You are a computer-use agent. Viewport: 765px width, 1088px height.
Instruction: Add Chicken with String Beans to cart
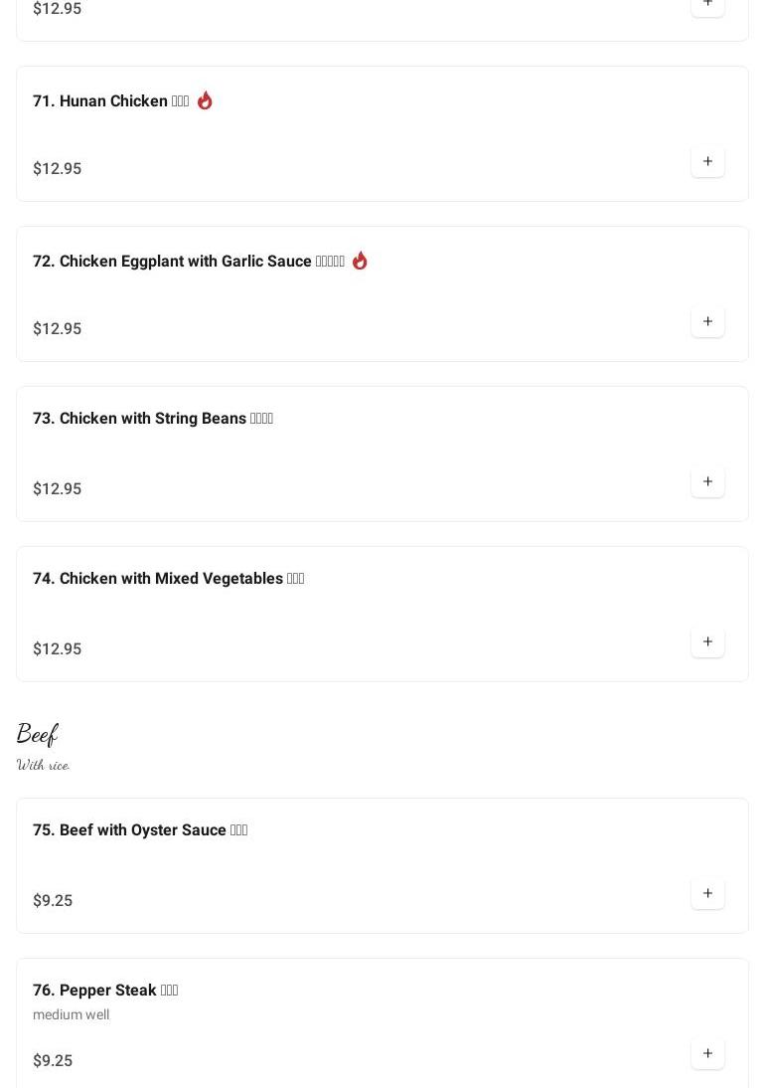coord(707,482)
